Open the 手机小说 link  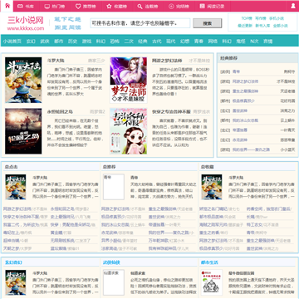(277, 18)
